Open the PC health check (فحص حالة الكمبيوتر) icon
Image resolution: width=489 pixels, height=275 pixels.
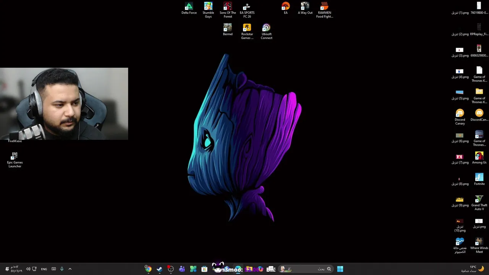(460, 245)
